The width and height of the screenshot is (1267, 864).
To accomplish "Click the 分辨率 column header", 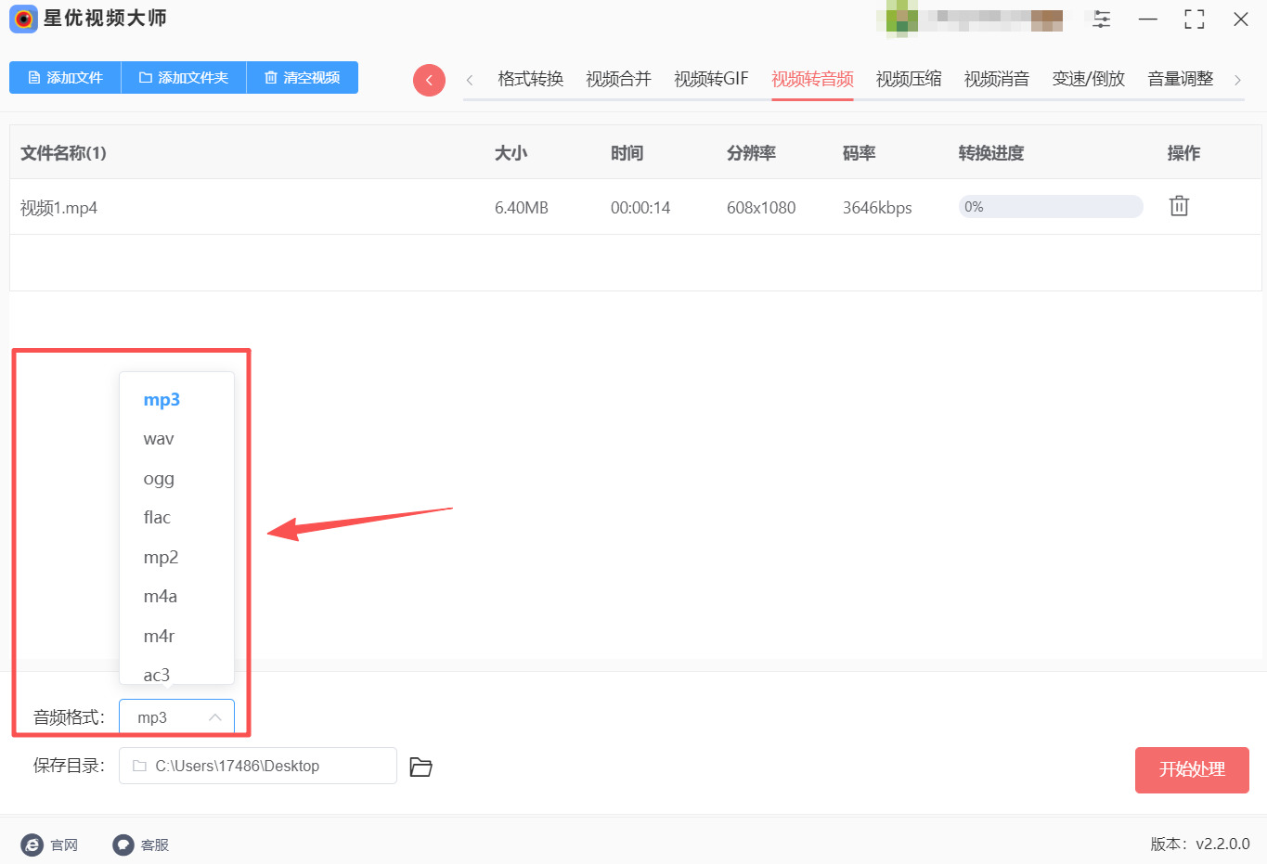I will click(752, 153).
